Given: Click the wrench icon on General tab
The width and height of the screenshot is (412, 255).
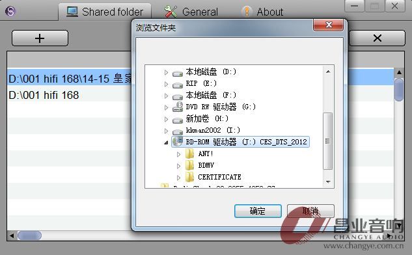Looking at the screenshot, I should pyautogui.click(x=171, y=12).
